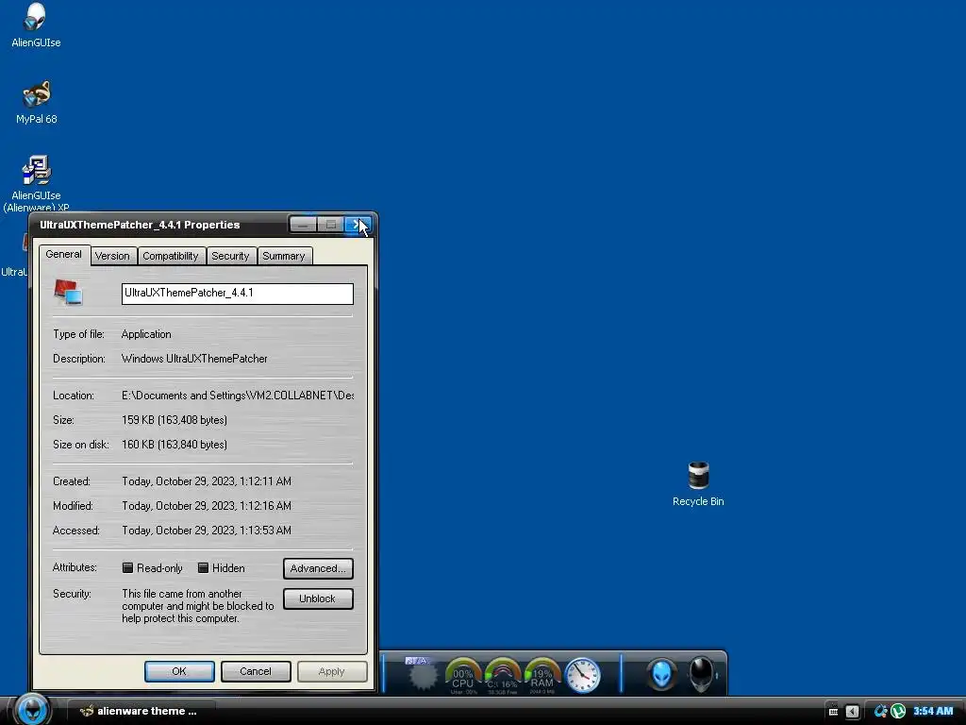The width and height of the screenshot is (966, 725).
Task: Open AlienGUIse (Alienware) XP installer icon
Action: [37, 183]
